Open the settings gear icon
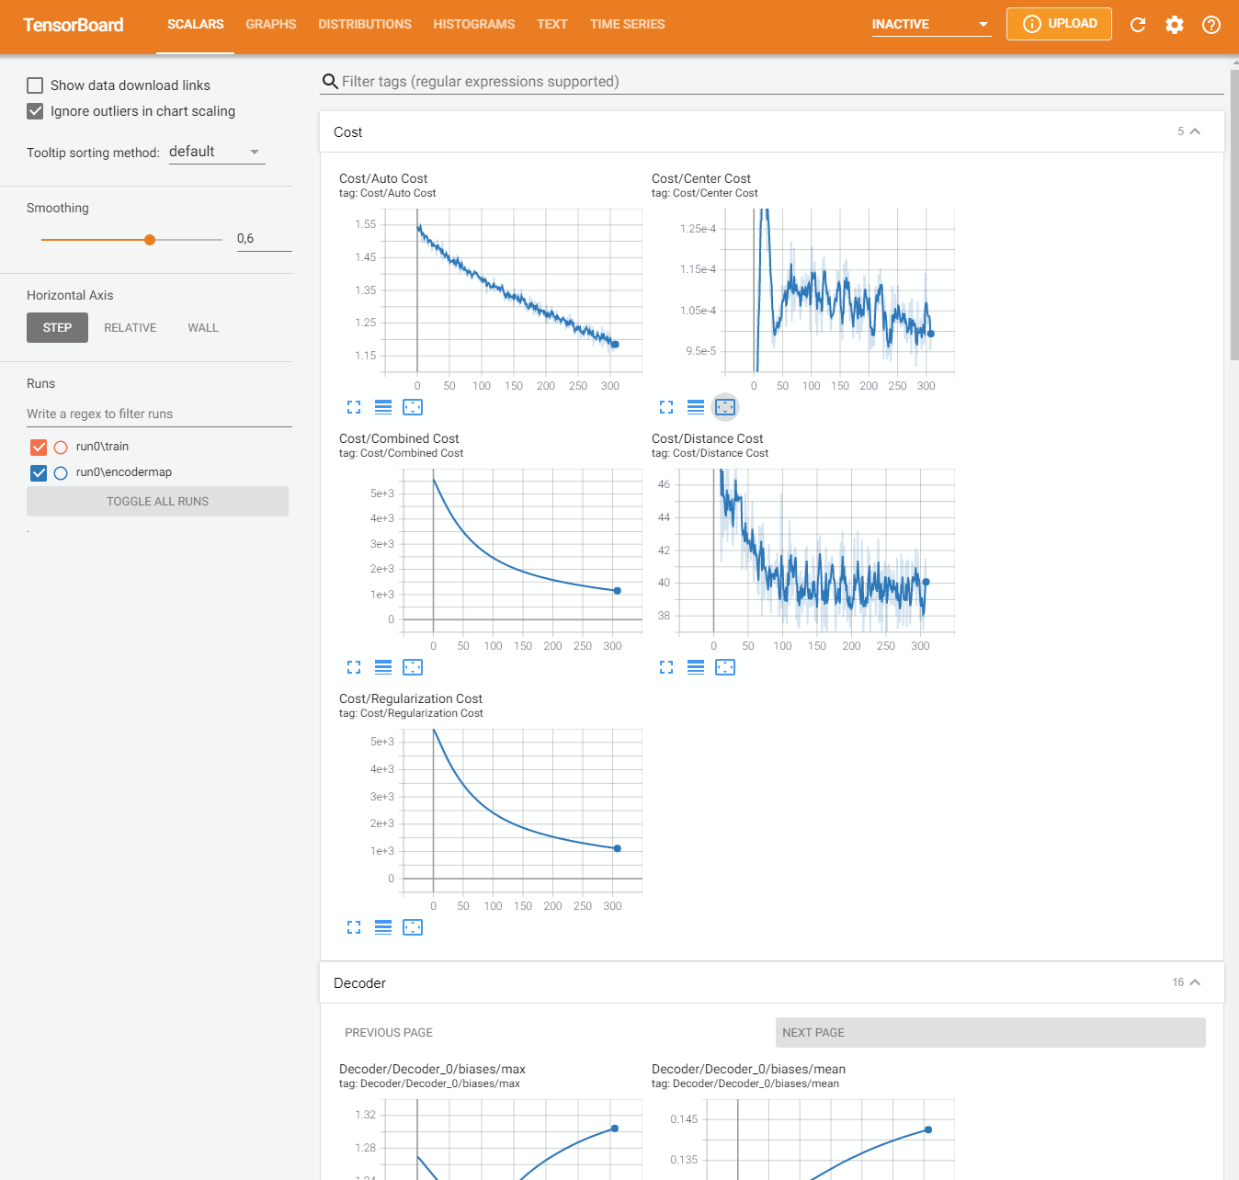The width and height of the screenshot is (1239, 1180). [1175, 25]
